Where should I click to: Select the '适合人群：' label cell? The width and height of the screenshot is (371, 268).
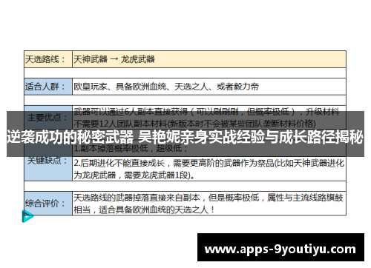pos(48,87)
